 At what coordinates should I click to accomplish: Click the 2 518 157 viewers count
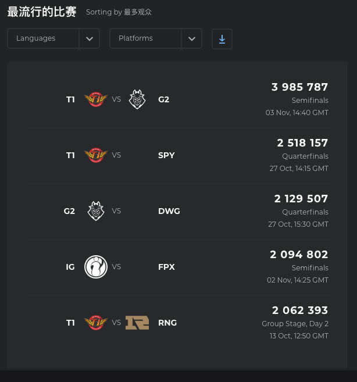[x=302, y=143]
